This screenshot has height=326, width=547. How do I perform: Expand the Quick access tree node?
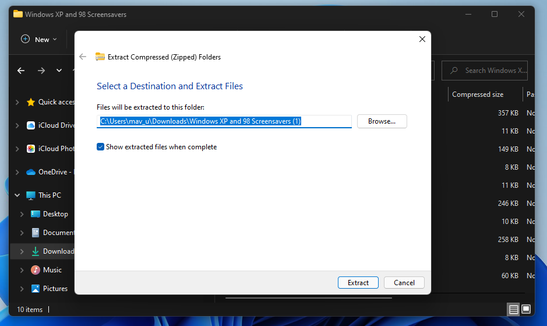(17, 102)
